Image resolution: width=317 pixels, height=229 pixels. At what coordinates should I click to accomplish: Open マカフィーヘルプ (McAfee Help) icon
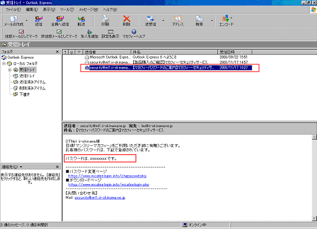pyautogui.click(x=134, y=34)
